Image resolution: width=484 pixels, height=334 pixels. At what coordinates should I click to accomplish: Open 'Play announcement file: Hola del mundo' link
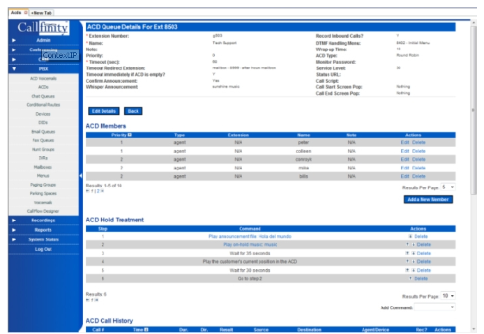click(250, 236)
